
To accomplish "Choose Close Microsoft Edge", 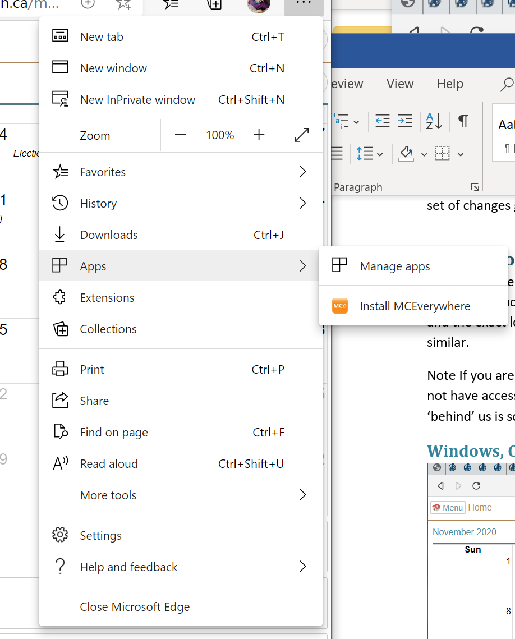I will [x=181, y=606].
